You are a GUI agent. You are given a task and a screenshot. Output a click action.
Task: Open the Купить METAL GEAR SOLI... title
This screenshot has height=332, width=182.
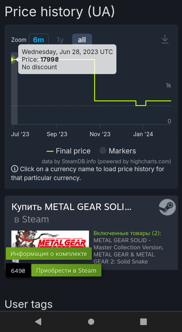72,207
